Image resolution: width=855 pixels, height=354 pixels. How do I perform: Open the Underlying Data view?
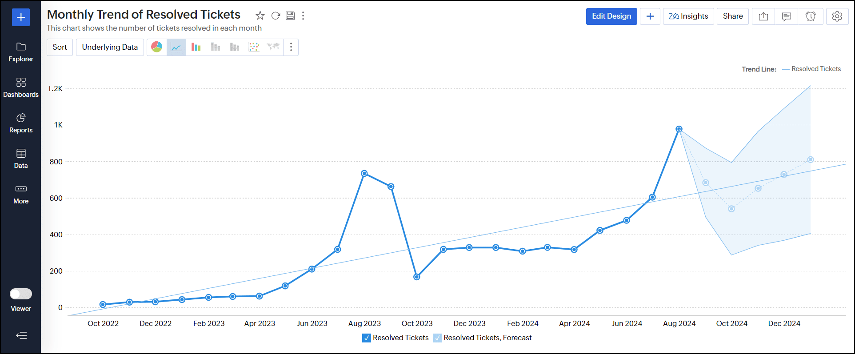[x=110, y=47]
